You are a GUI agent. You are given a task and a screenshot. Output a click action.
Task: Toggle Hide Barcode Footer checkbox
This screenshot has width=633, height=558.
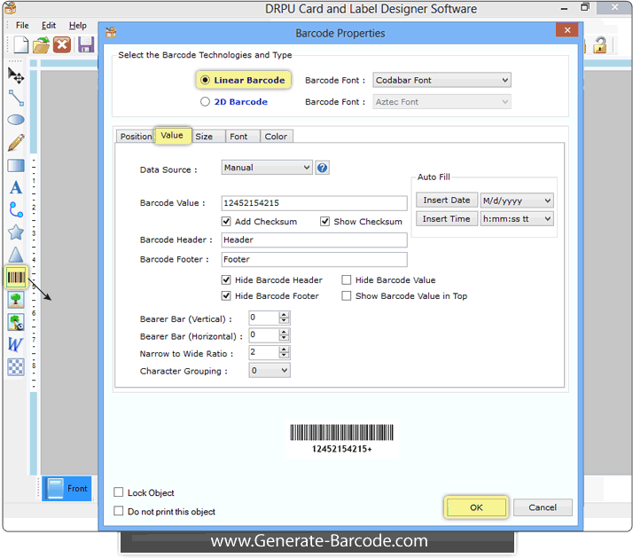tap(226, 295)
